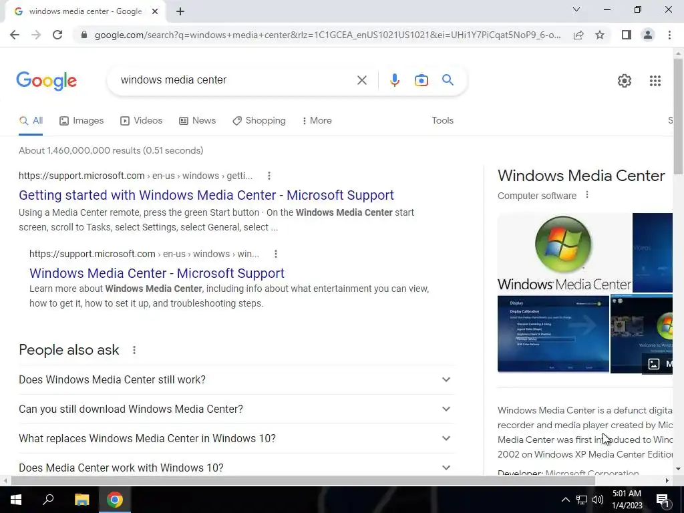The width and height of the screenshot is (684, 513).
Task: Expand 'Does Windows Media Center still work?'
Action: pyautogui.click(x=236, y=379)
